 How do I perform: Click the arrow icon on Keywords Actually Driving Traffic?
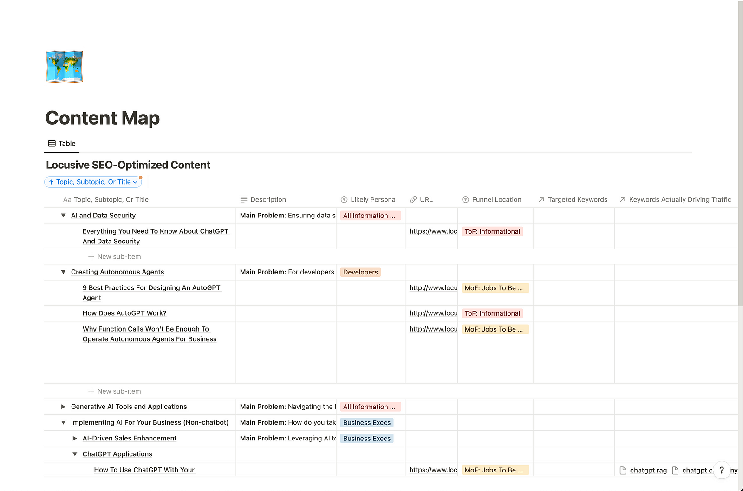point(622,199)
